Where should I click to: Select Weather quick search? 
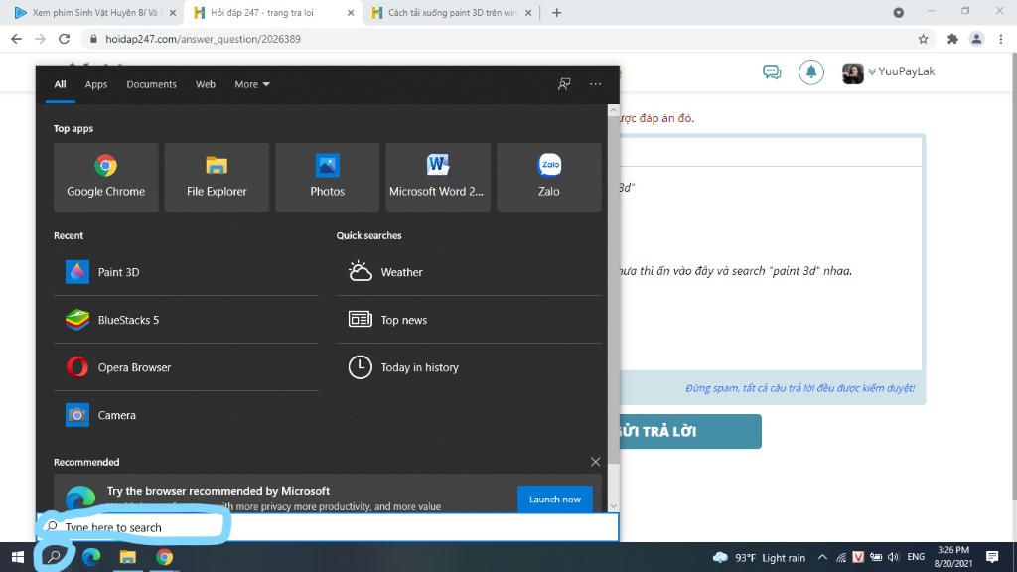pos(469,272)
